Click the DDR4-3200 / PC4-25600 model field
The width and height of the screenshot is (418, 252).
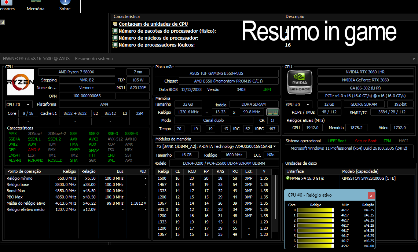(x=224, y=163)
